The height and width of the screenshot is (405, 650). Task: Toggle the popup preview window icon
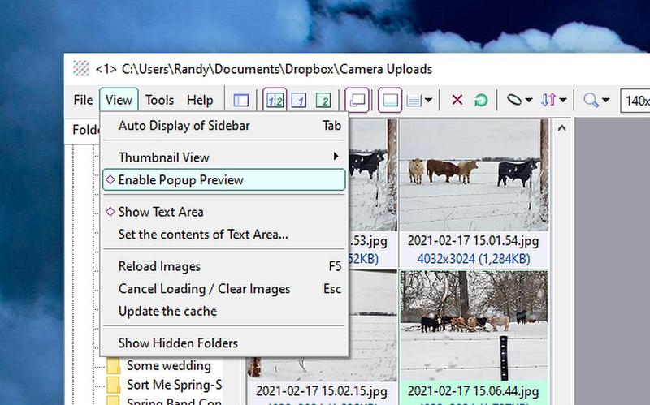click(x=357, y=100)
